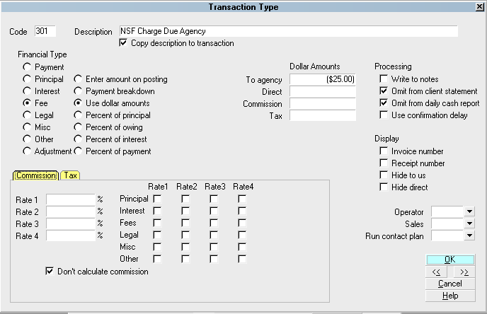Click the Rate 3 percent field
The image size is (487, 314).
click(x=71, y=223)
